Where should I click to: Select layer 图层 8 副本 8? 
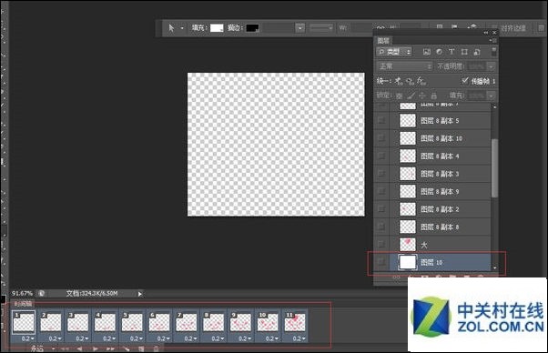point(432,227)
